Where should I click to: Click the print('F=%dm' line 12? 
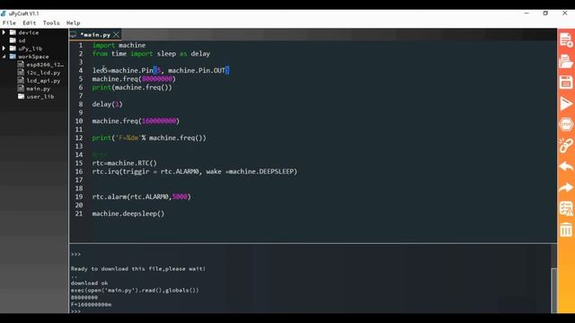149,137
